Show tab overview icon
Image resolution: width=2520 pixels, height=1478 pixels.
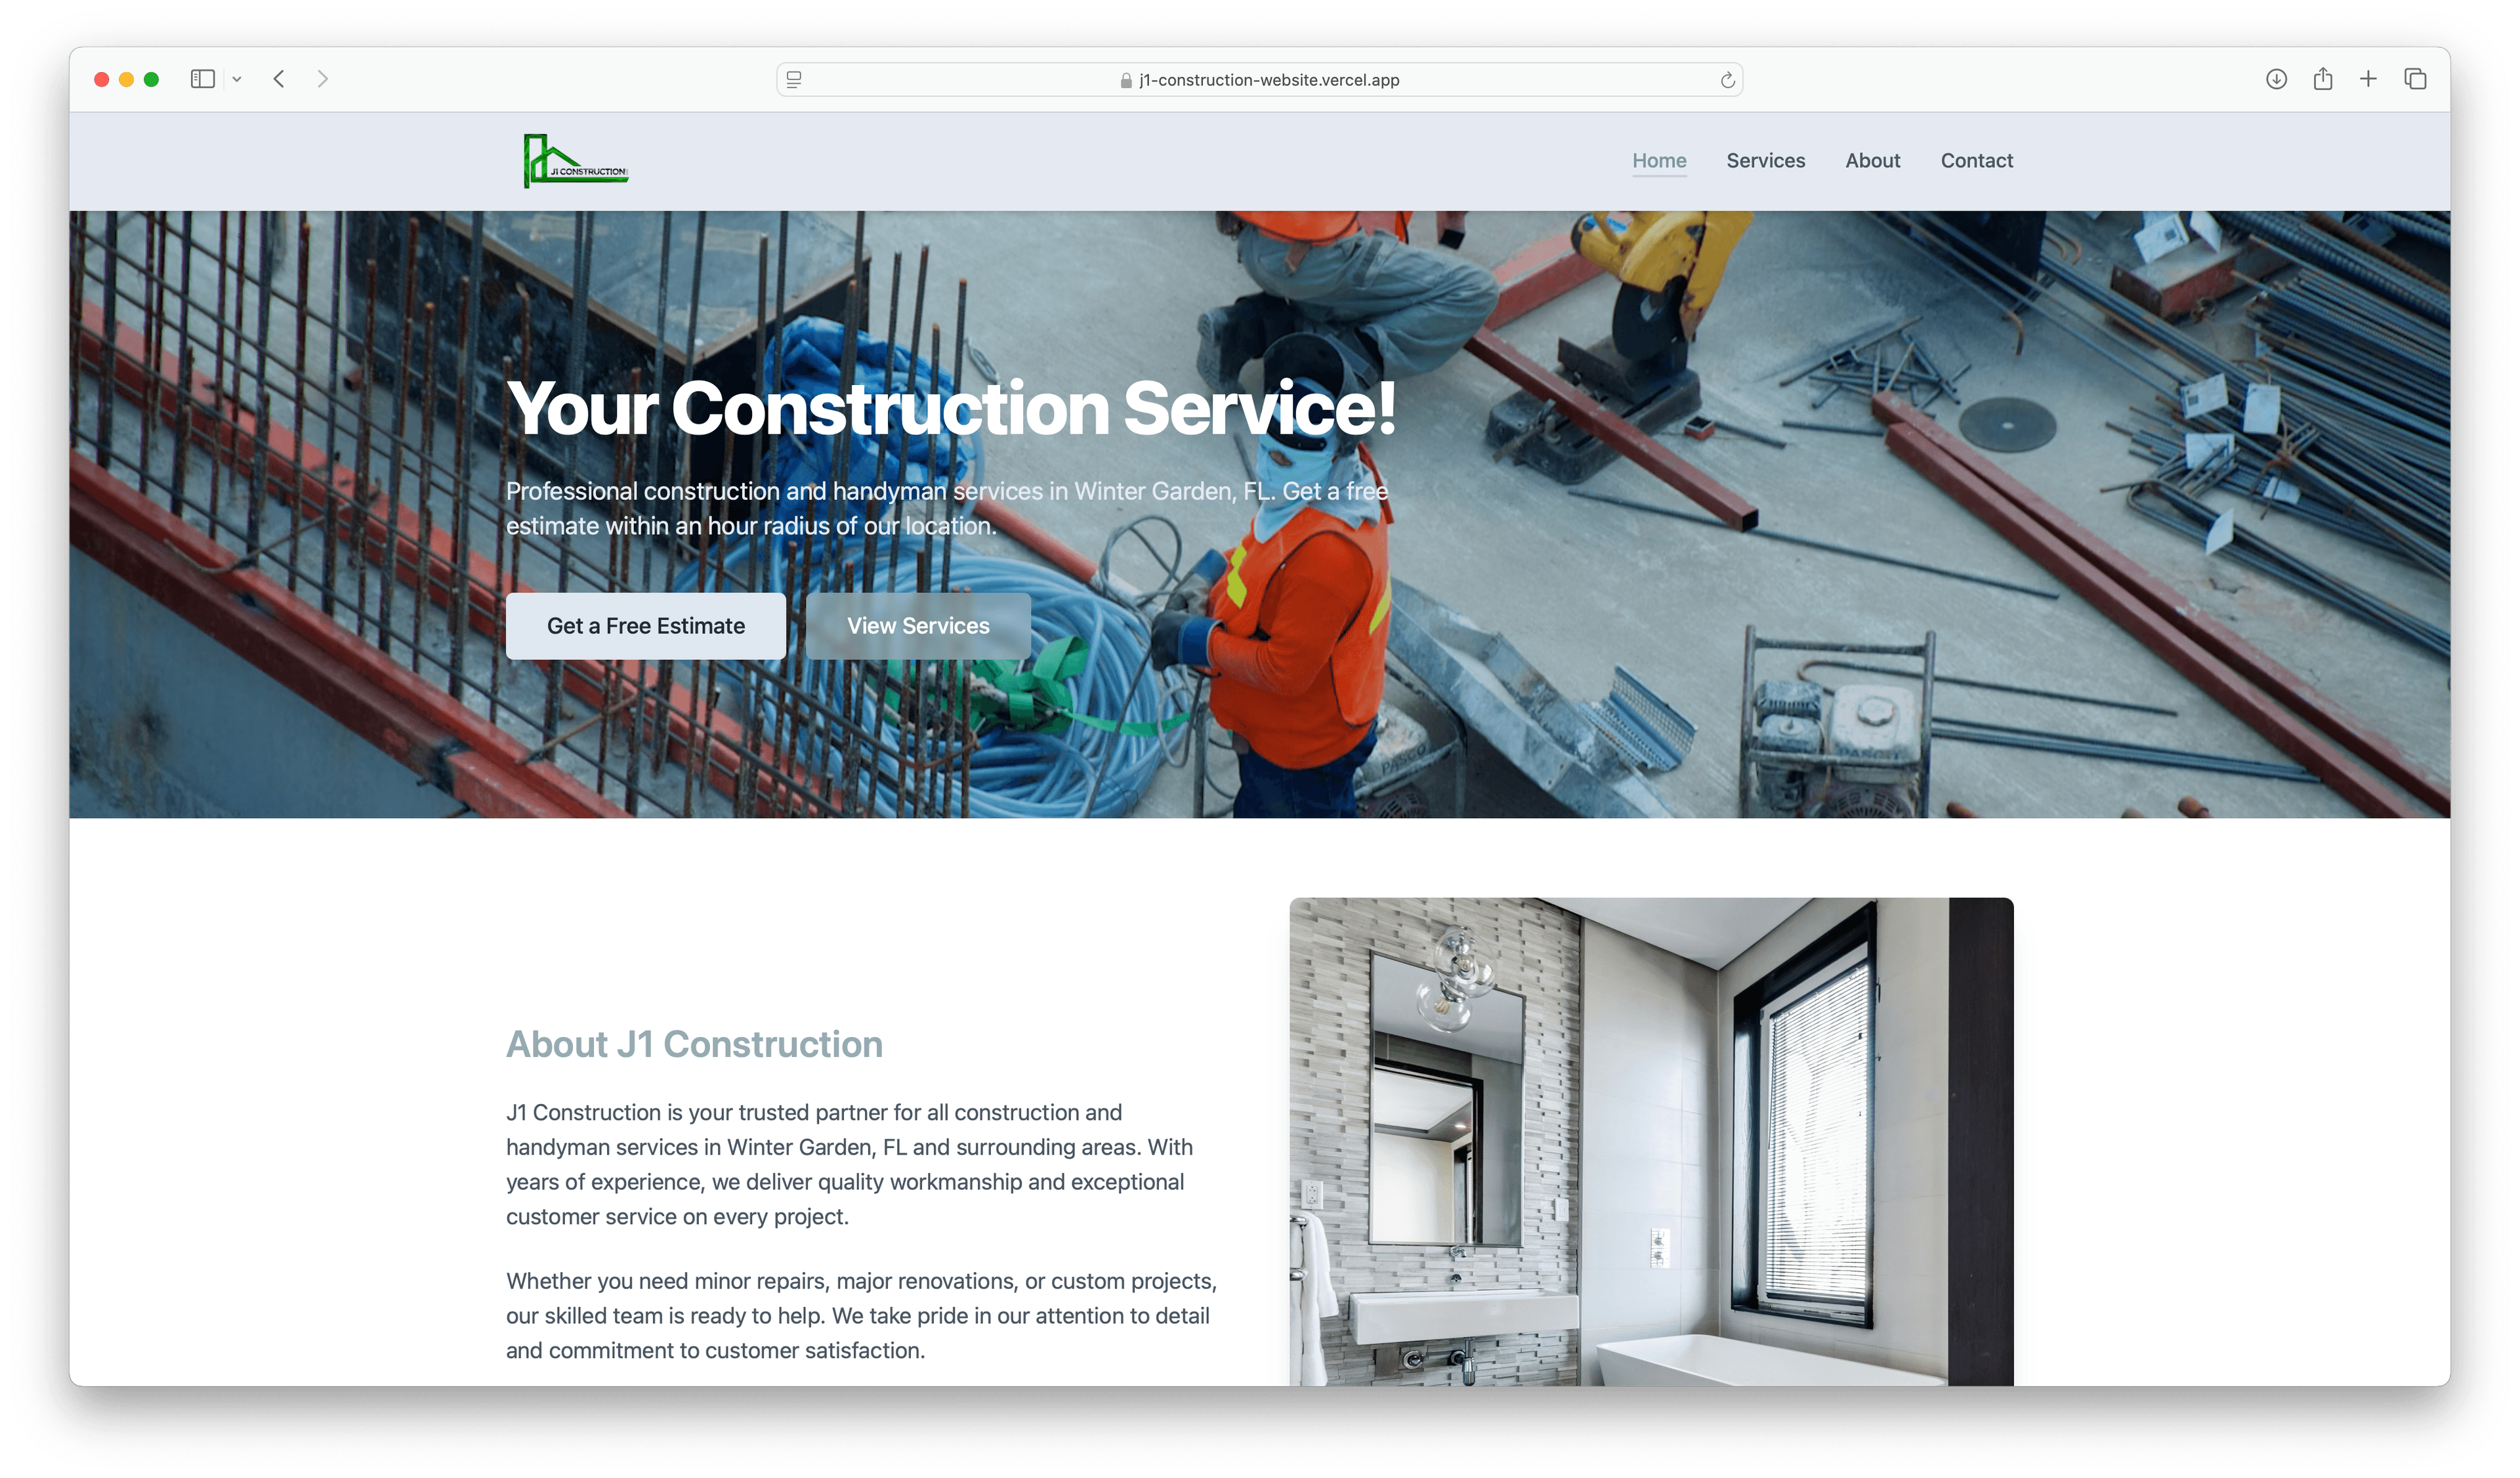[2415, 79]
